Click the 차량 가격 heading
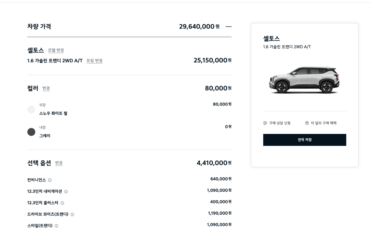 coord(39,27)
